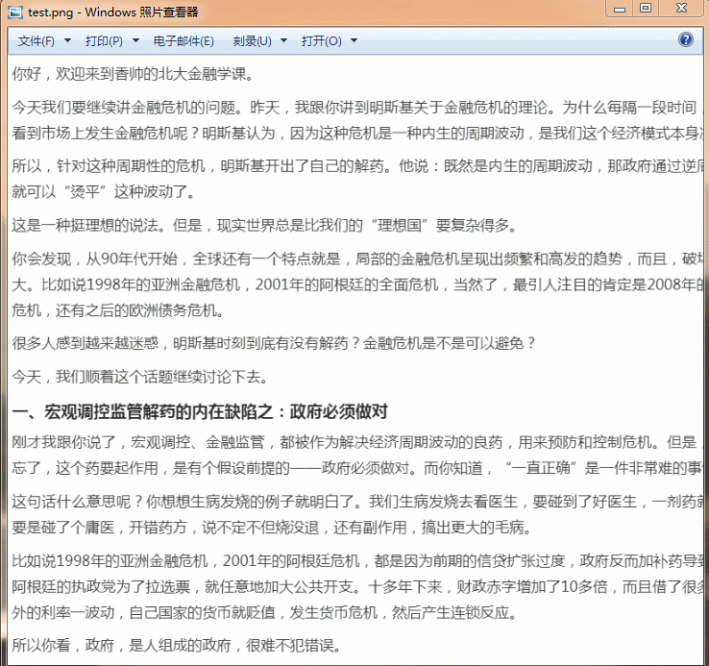Viewport: 709px width, 666px height.
Task: Click the heading '一、宏观调控监管解药的内在缺陷之：政府必须做对'
Action: pos(200,411)
